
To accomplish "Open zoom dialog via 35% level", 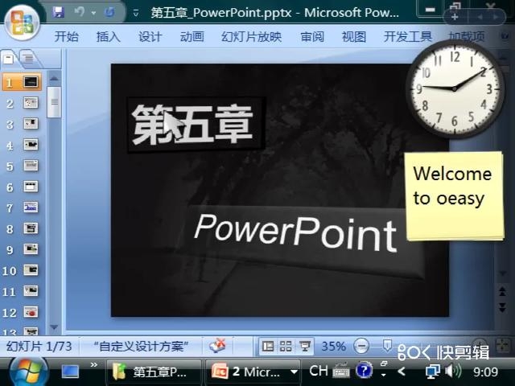I will [x=333, y=347].
